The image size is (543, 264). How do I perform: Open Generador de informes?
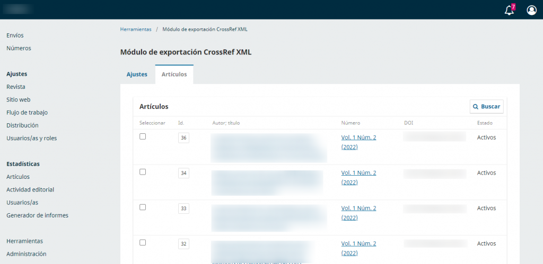tap(38, 215)
